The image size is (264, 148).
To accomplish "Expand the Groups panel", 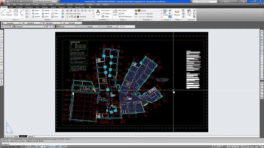I will pos(167,20).
